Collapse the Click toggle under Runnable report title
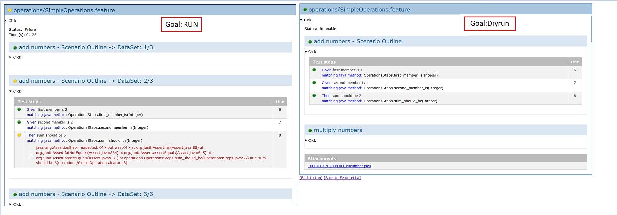 tap(306, 20)
